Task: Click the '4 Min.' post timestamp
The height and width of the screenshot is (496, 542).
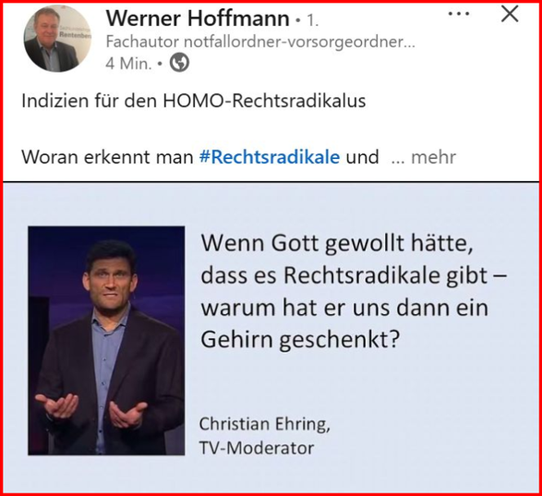Action: click(x=128, y=64)
